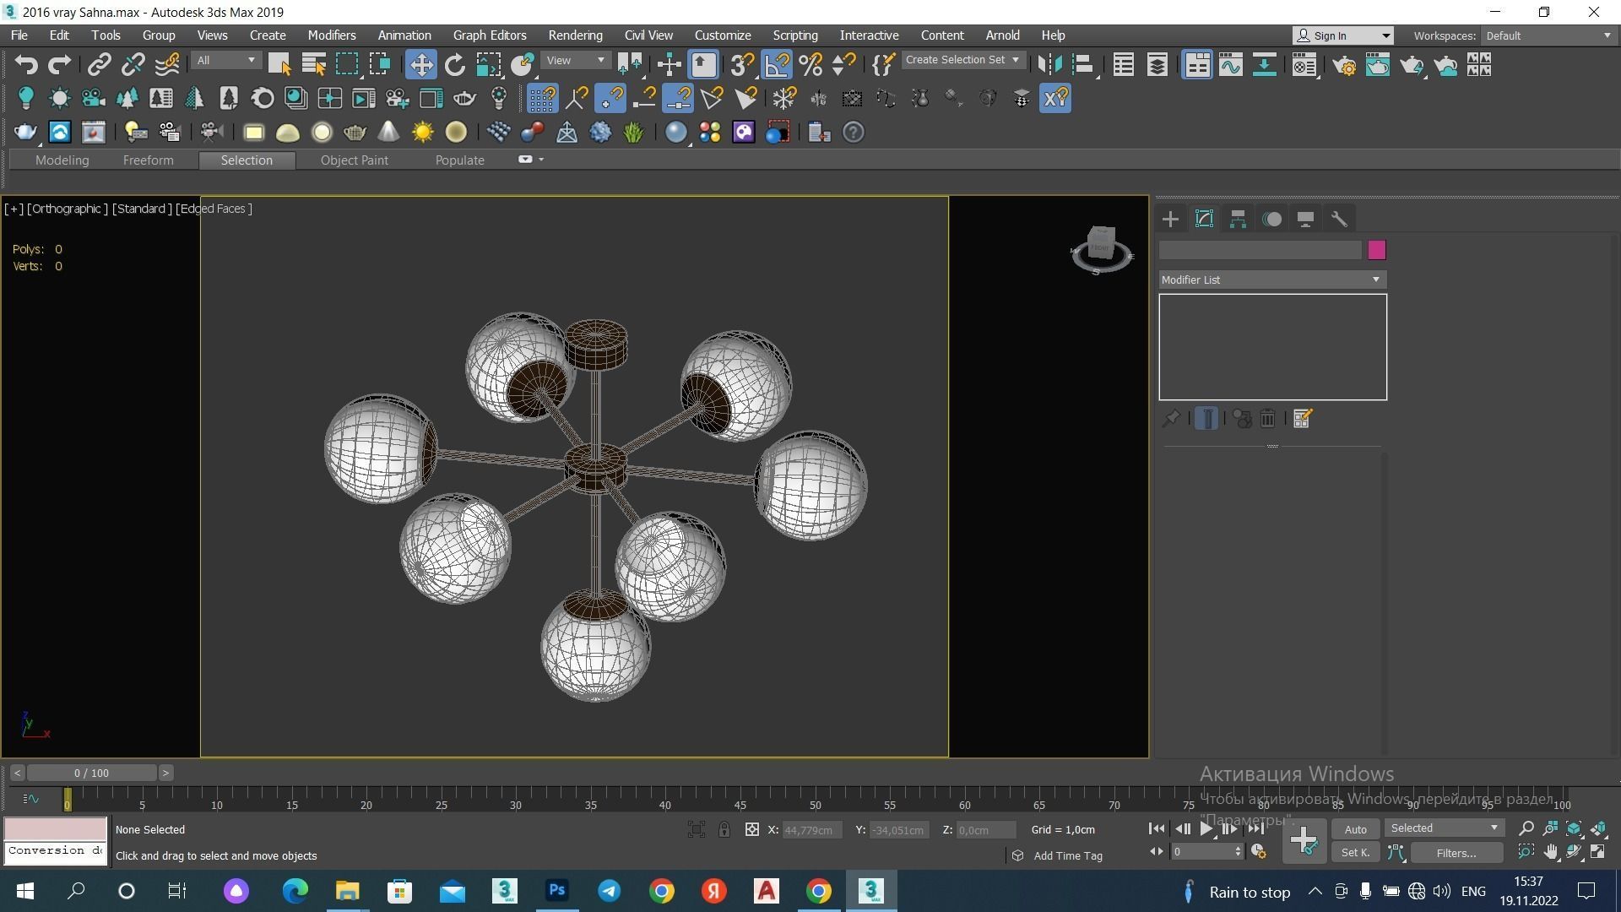The height and width of the screenshot is (912, 1621).
Task: Open the Utilities panel wrench tab
Action: pyautogui.click(x=1339, y=220)
